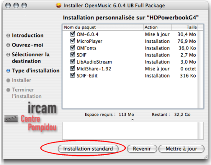Click the Type d'installation step bullet
Image resolution: width=211 pixels, height=165 pixels.
click(8, 71)
